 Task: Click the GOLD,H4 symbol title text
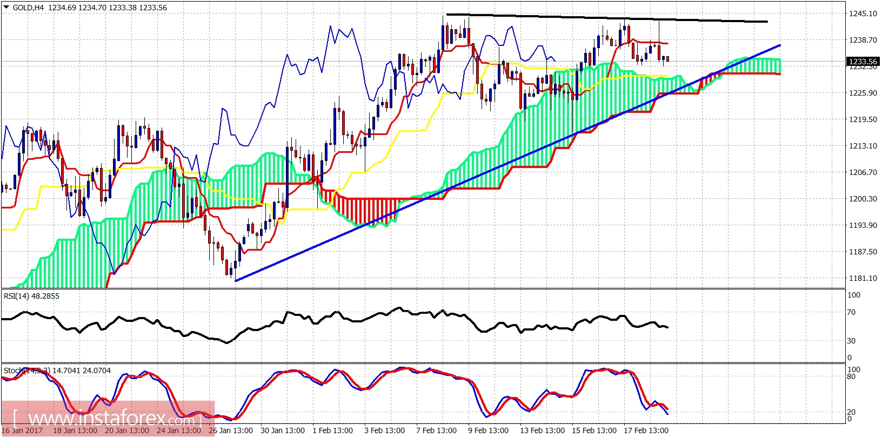pyautogui.click(x=28, y=8)
